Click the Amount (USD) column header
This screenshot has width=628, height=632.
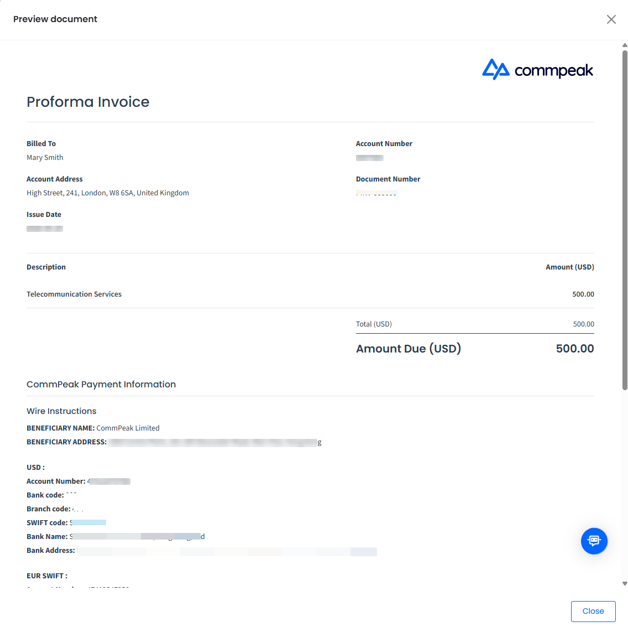point(569,267)
